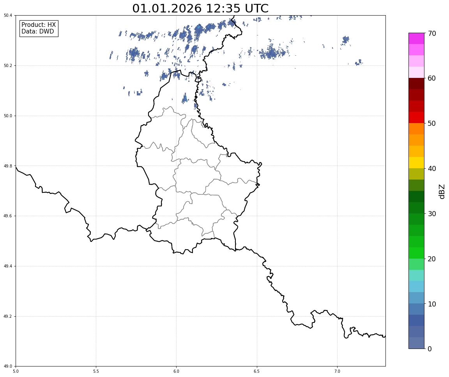Click latitude axis label 50.4

[8, 16]
